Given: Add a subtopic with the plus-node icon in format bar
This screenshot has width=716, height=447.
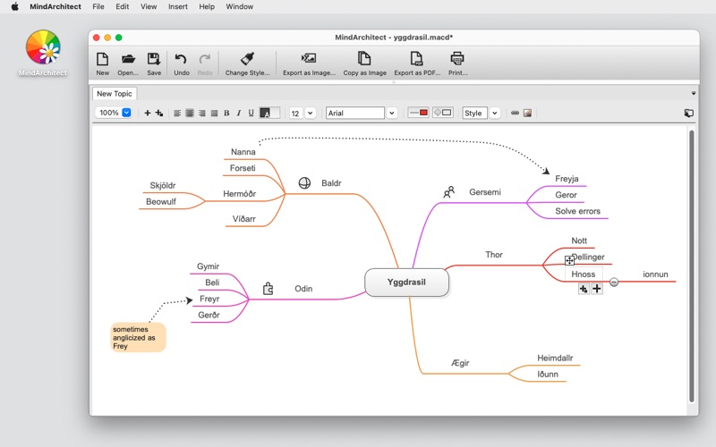Looking at the screenshot, I should pos(159,114).
